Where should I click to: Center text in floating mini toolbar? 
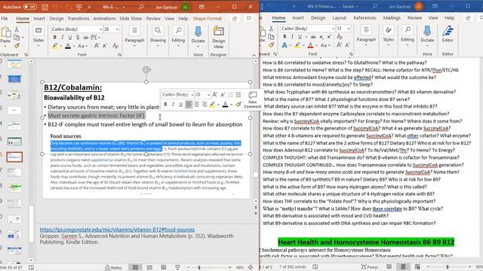(196, 105)
